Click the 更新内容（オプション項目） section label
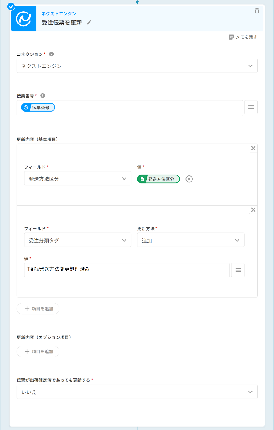Image resolution: width=274 pixels, height=430 pixels. click(x=44, y=337)
